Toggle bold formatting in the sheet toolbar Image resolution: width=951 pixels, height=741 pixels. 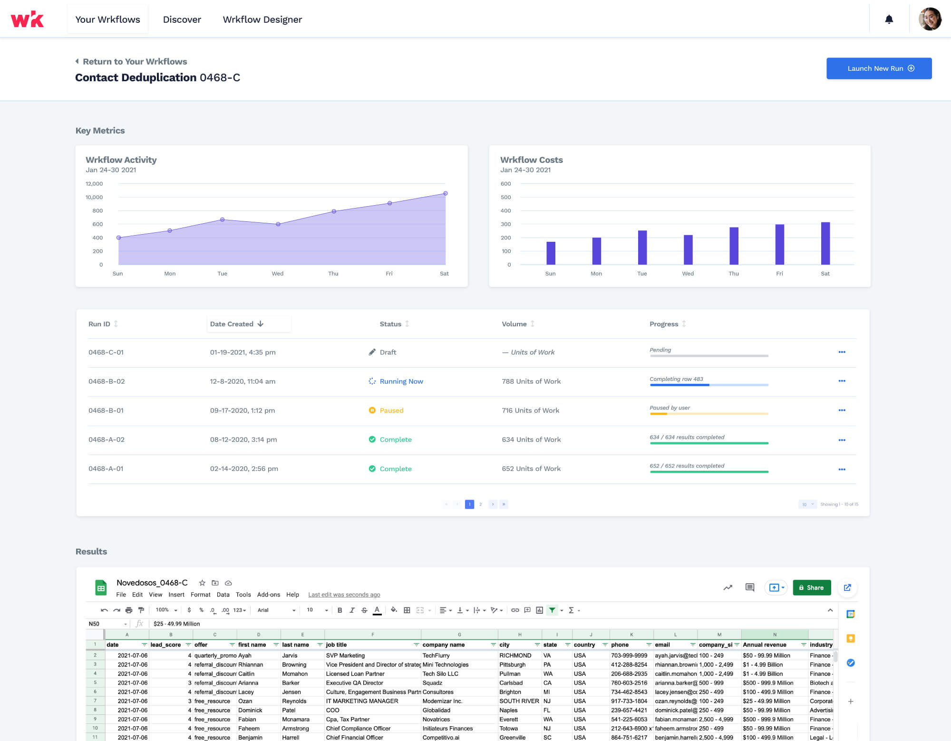(x=339, y=610)
